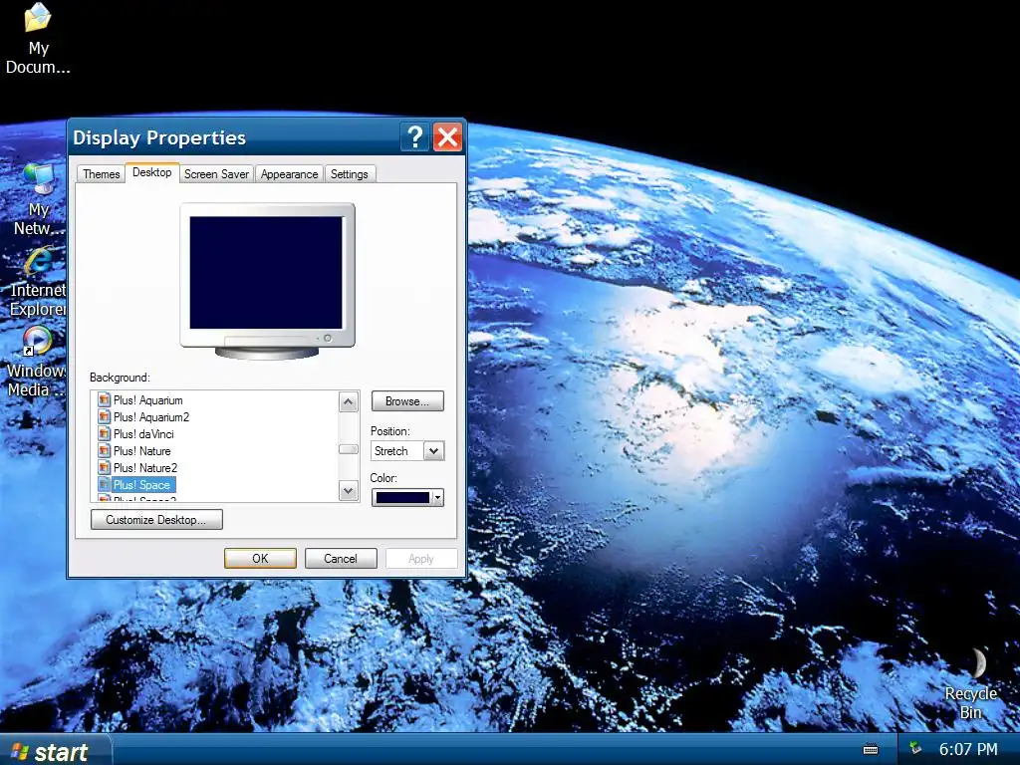Viewport: 1020px width, 765px height.
Task: Click the Plus! daVinci file icon
Action: pyautogui.click(x=104, y=433)
